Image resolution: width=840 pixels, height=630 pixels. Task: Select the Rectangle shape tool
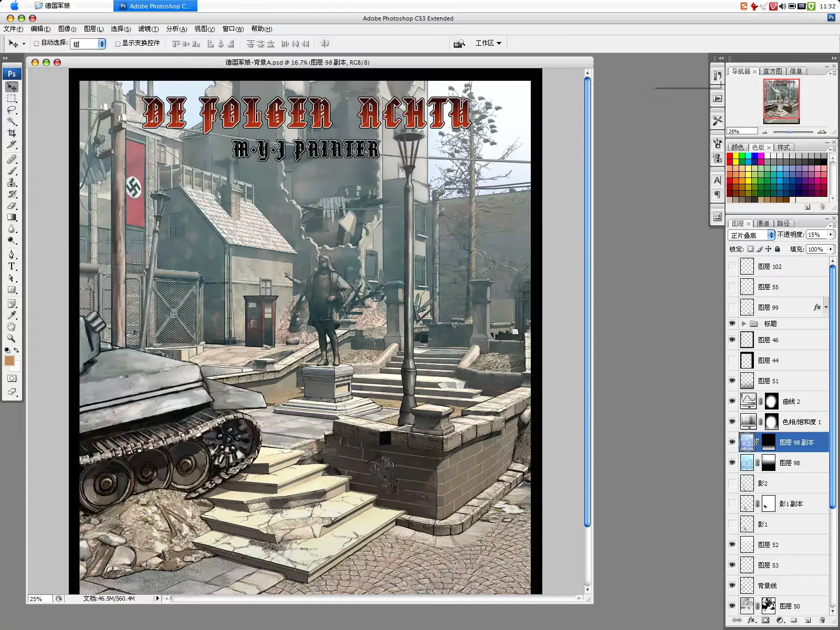tap(12, 289)
